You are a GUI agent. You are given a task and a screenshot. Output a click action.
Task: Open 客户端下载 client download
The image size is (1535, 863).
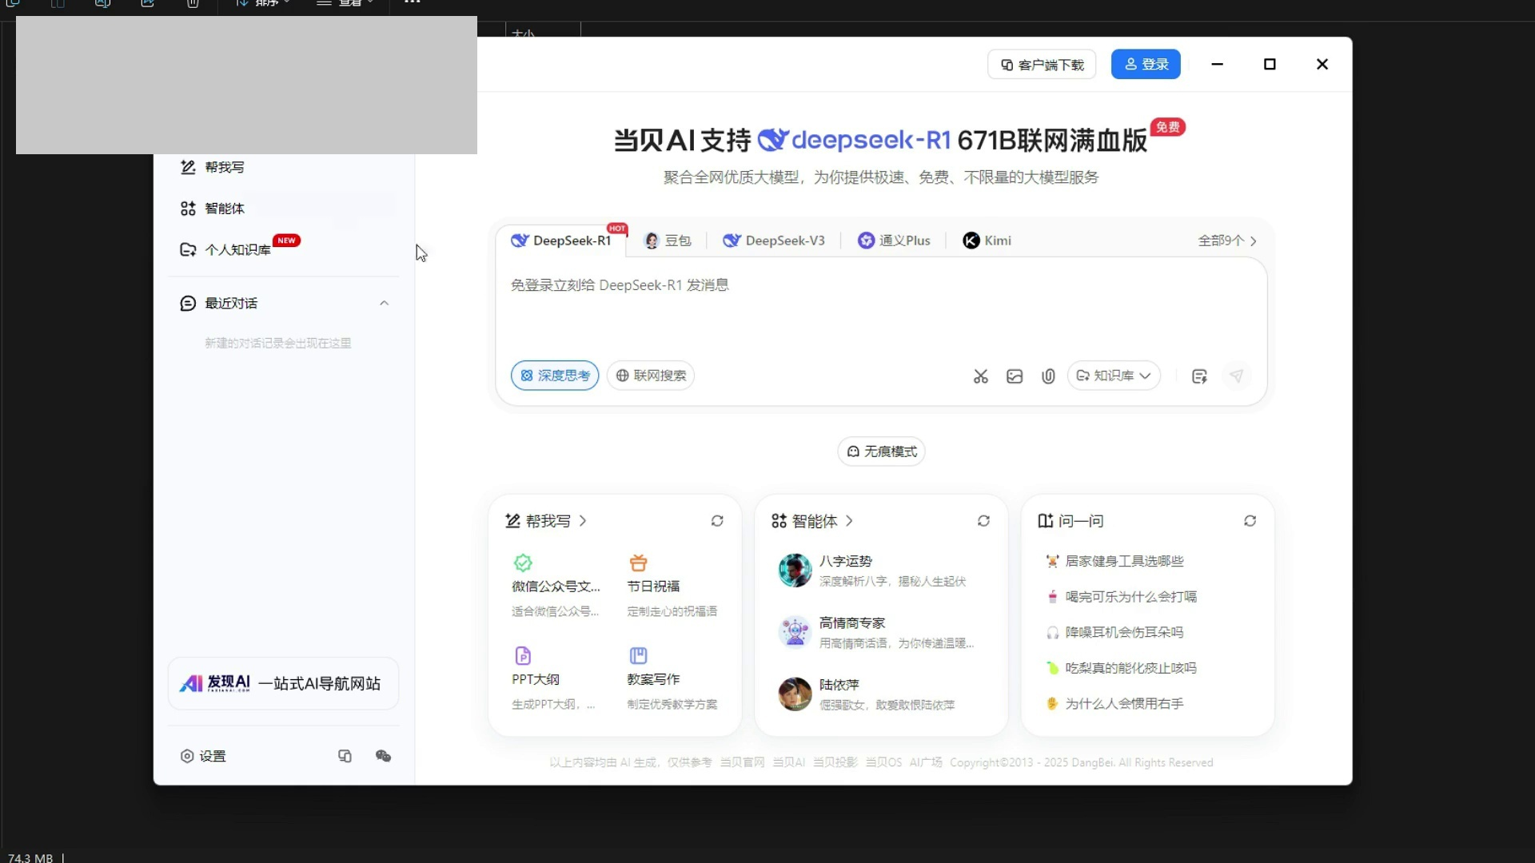(1041, 64)
